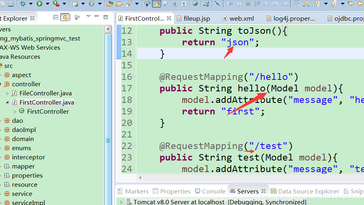Click the Open Type folder icon
This screenshot has width=364, height=205.
(110, 4)
